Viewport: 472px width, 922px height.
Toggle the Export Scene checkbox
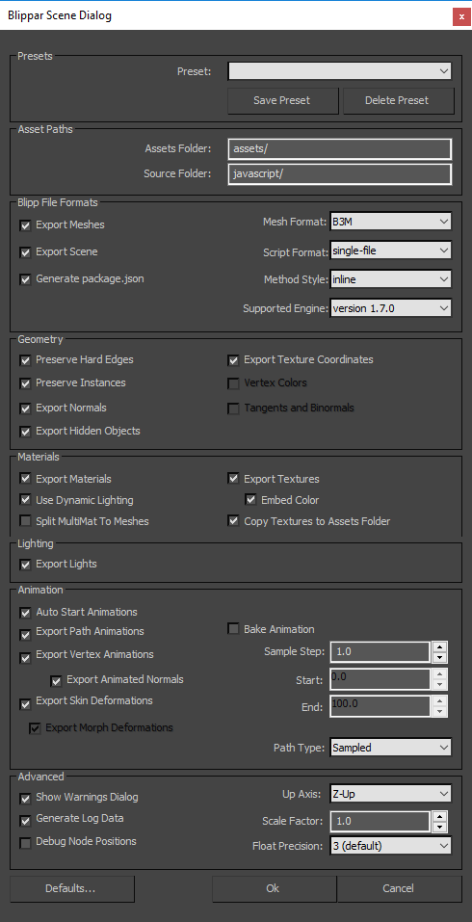point(25,252)
